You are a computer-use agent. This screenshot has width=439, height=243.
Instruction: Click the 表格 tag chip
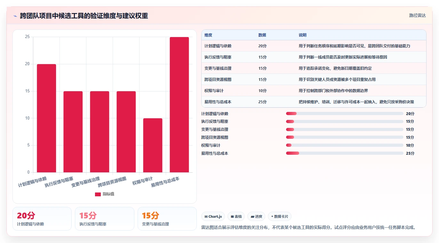236,216
